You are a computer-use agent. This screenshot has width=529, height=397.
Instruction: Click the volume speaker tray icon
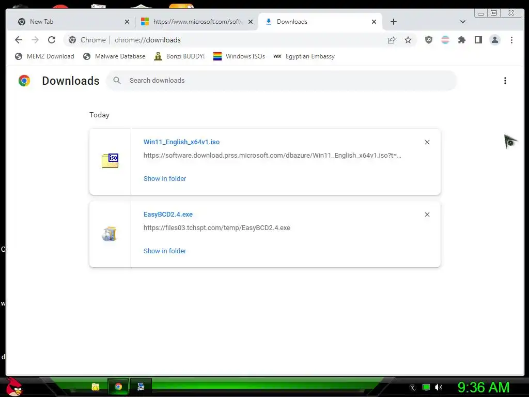click(438, 387)
